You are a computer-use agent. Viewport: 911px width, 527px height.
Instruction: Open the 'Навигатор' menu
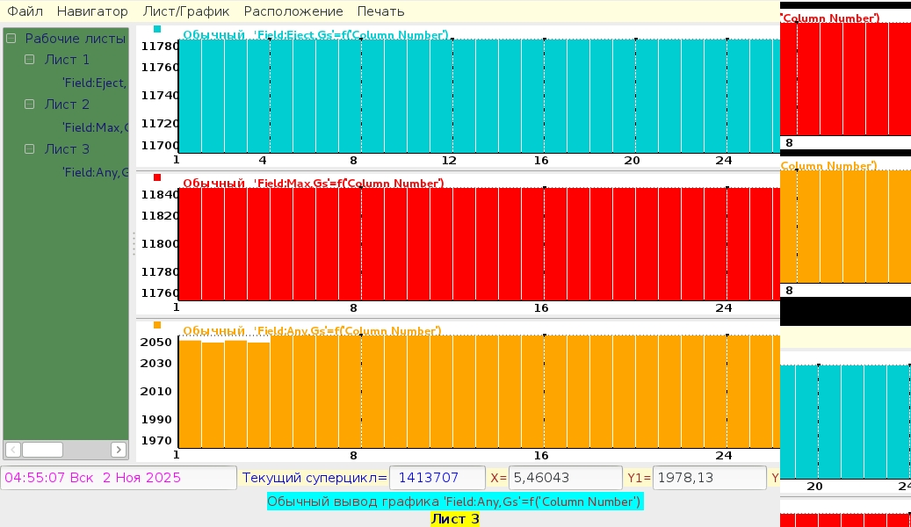pyautogui.click(x=92, y=11)
